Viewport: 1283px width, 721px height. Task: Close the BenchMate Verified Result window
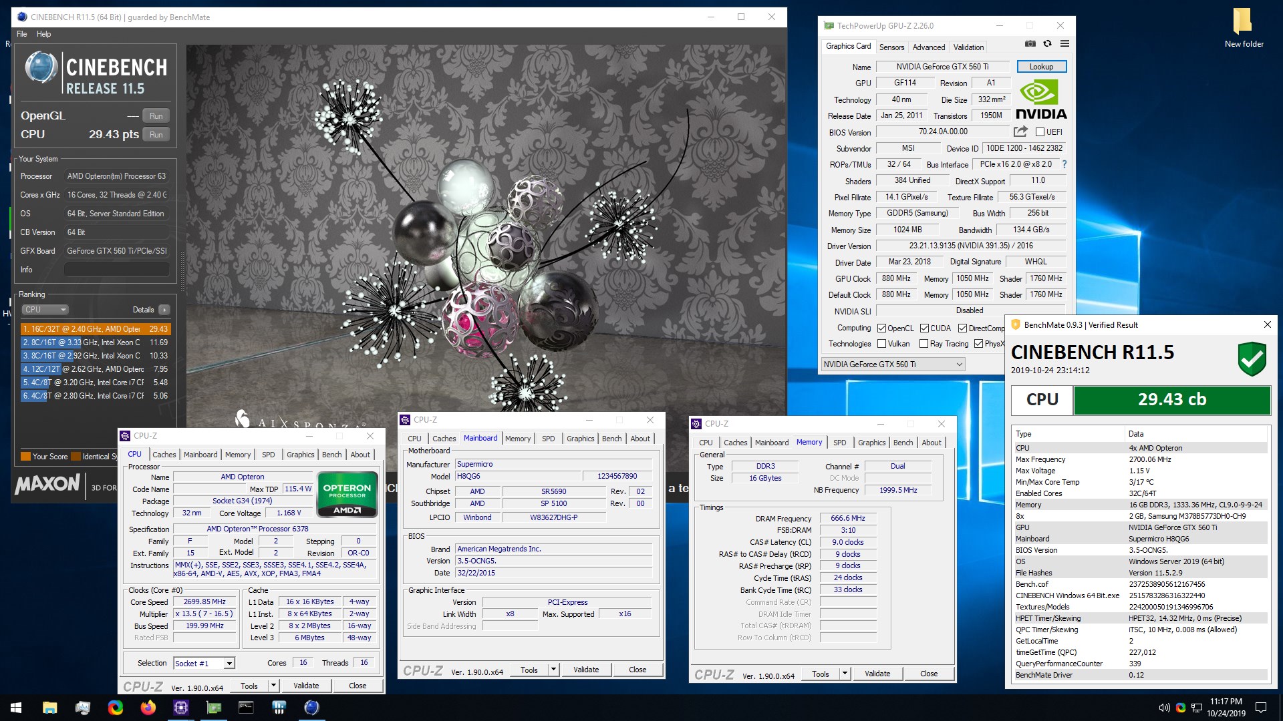(1267, 324)
